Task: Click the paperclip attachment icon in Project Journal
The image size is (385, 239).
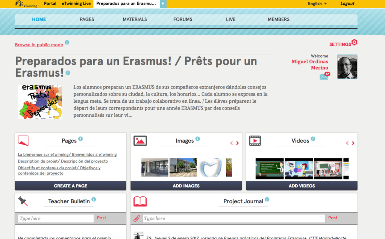Action: point(137,218)
